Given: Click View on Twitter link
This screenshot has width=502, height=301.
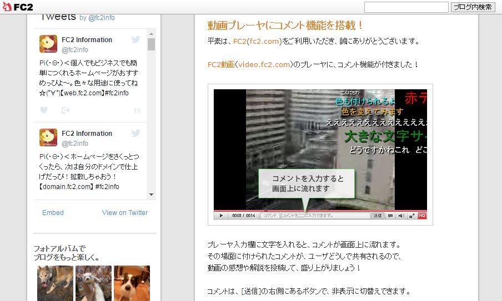Looking at the screenshot, I should pos(125,212).
